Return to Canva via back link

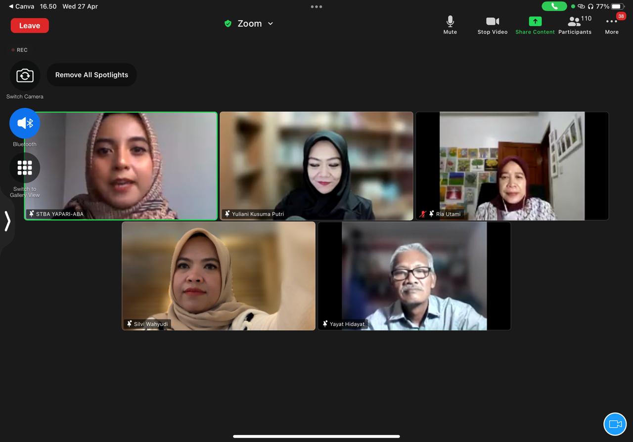tap(22, 6)
